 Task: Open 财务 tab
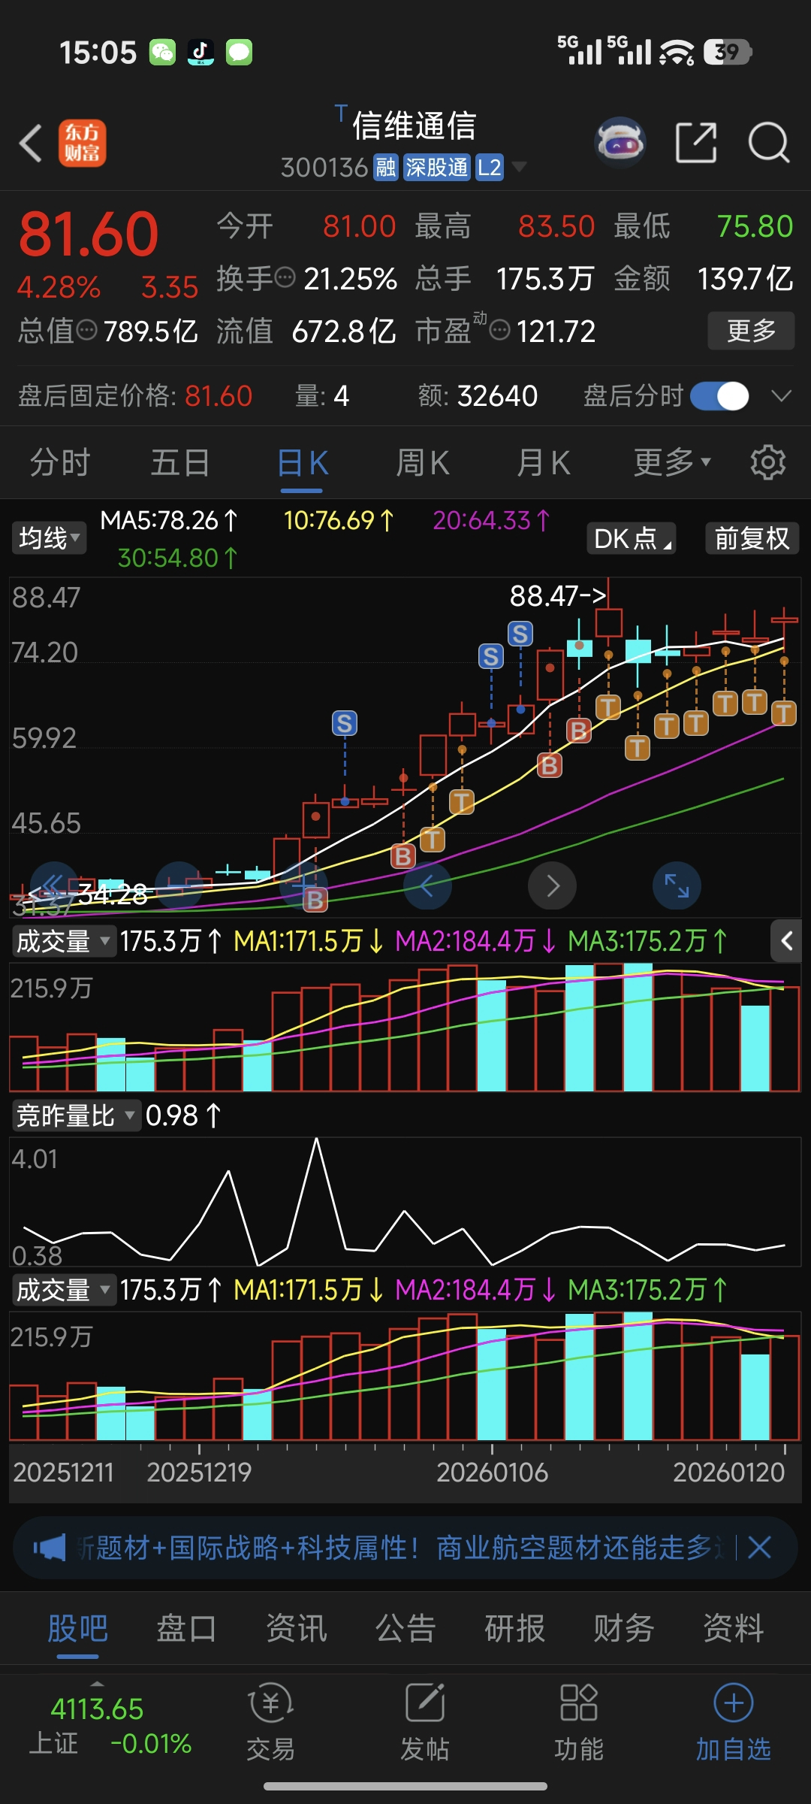[624, 1628]
